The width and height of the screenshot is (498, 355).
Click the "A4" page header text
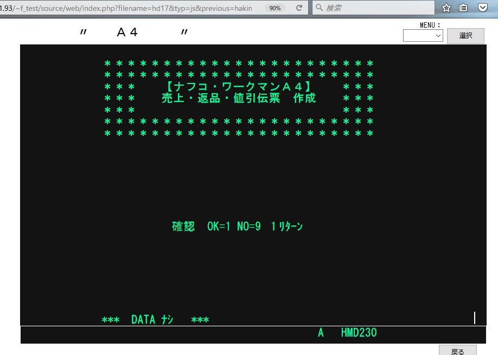coord(127,33)
